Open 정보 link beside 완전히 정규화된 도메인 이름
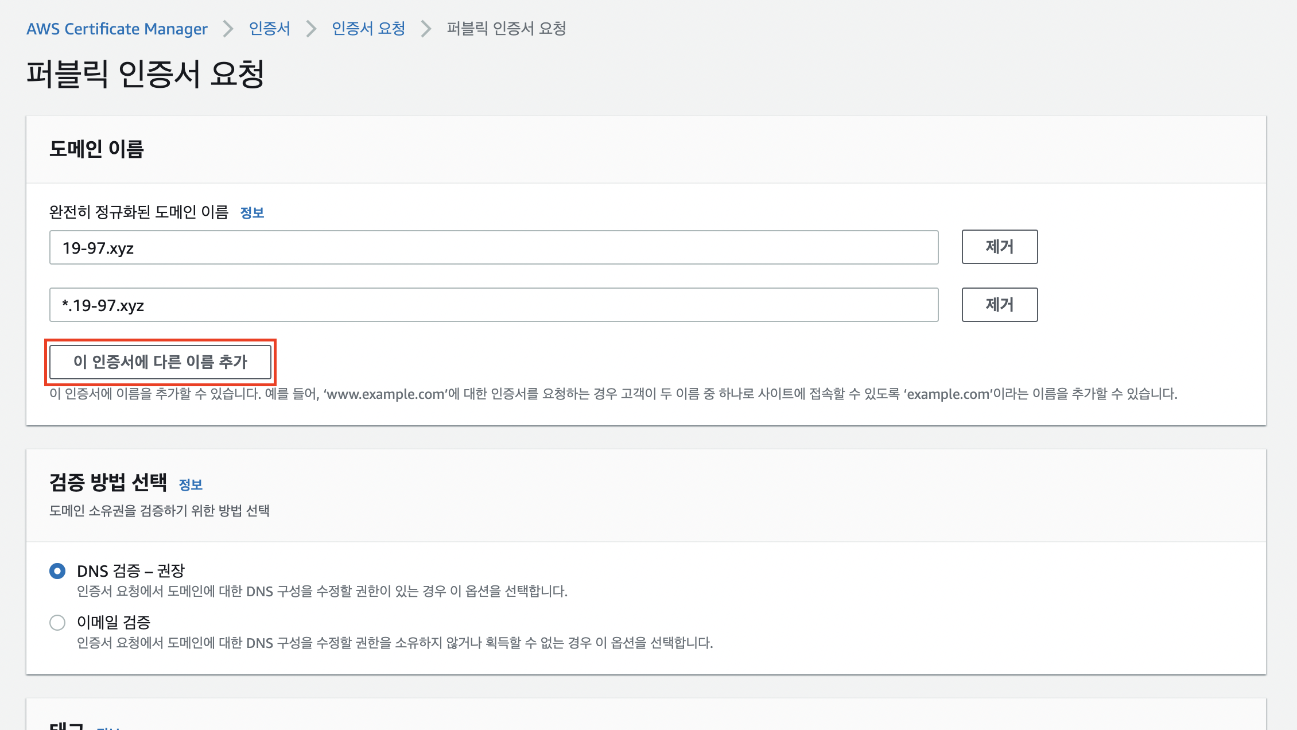Screen dimensions: 1297x730 pos(252,213)
